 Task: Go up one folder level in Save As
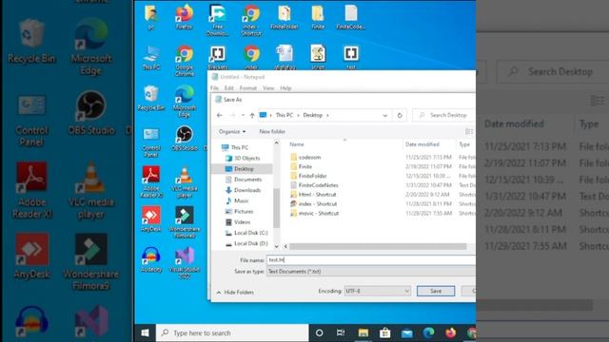252,115
